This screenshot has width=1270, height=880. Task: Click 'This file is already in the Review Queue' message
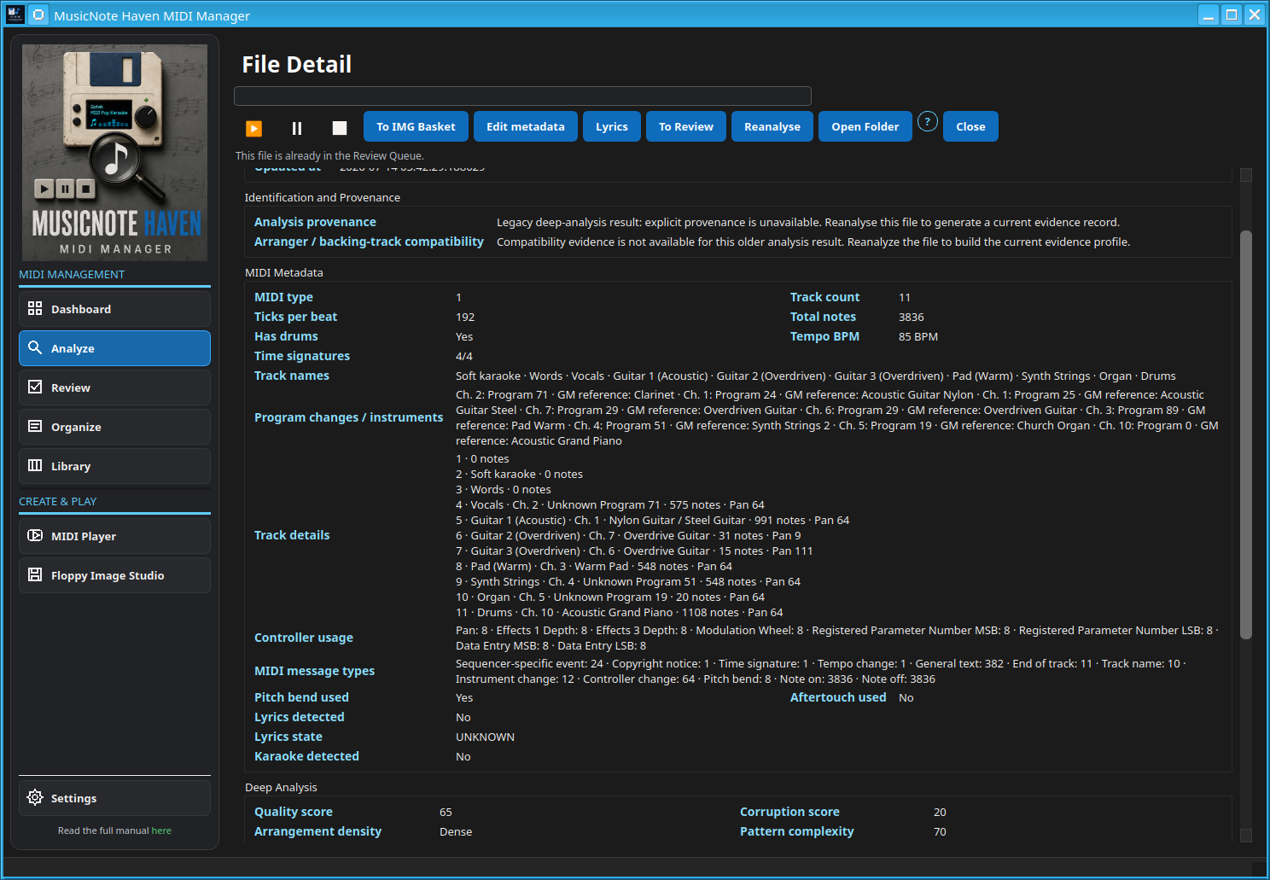329,155
